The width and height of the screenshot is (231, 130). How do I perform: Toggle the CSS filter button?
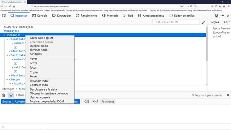pyautogui.click(x=87, y=101)
